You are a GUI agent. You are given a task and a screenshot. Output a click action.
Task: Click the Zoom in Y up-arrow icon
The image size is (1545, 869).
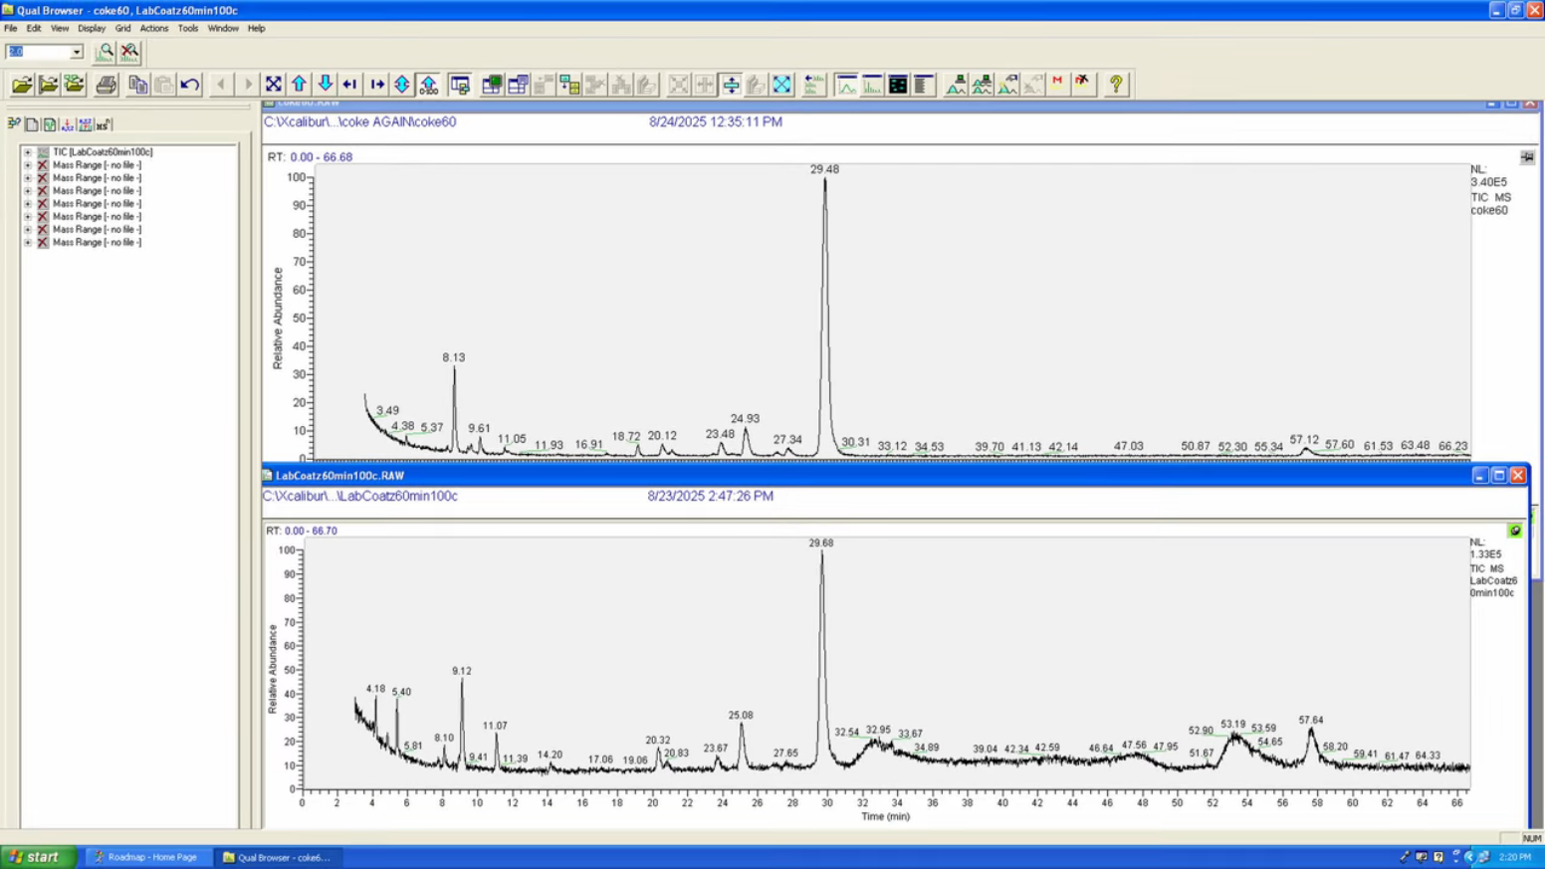tap(299, 85)
